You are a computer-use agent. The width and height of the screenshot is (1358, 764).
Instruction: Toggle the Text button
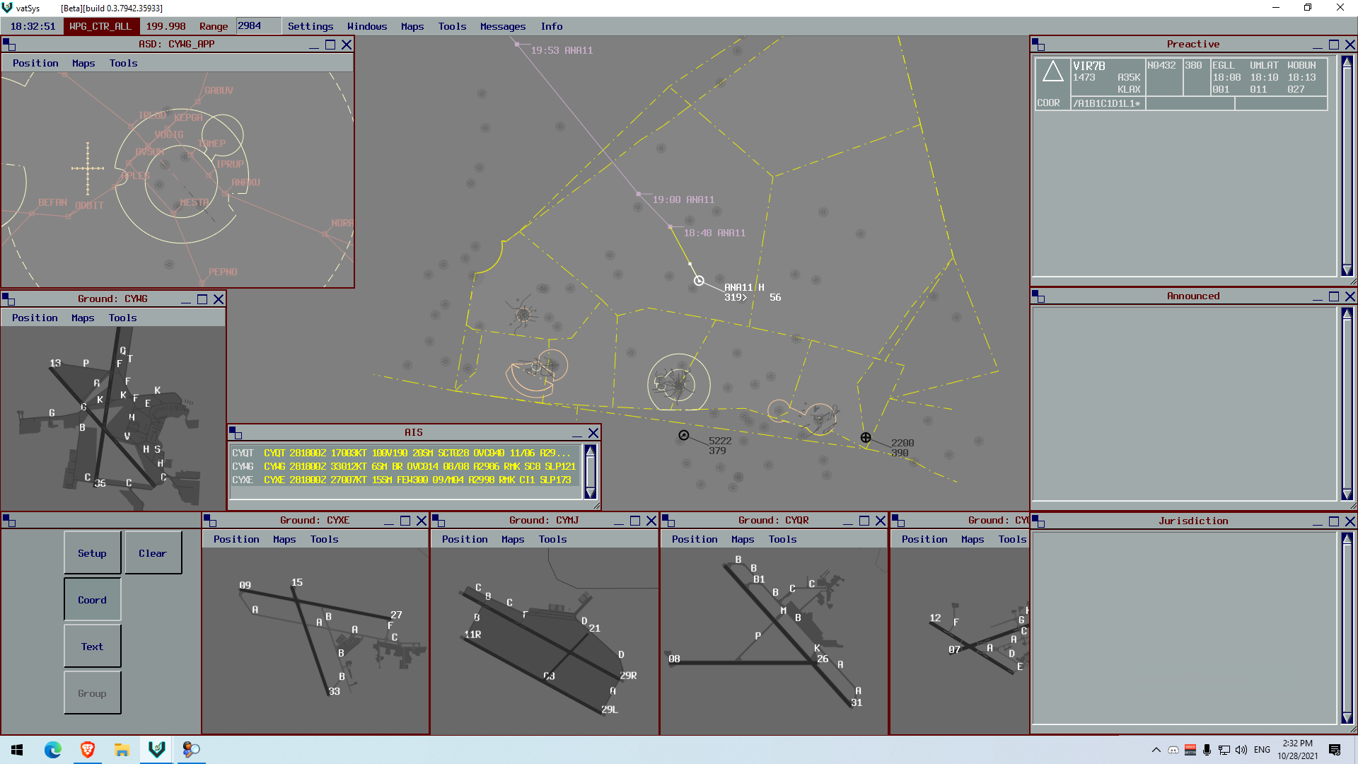click(92, 647)
